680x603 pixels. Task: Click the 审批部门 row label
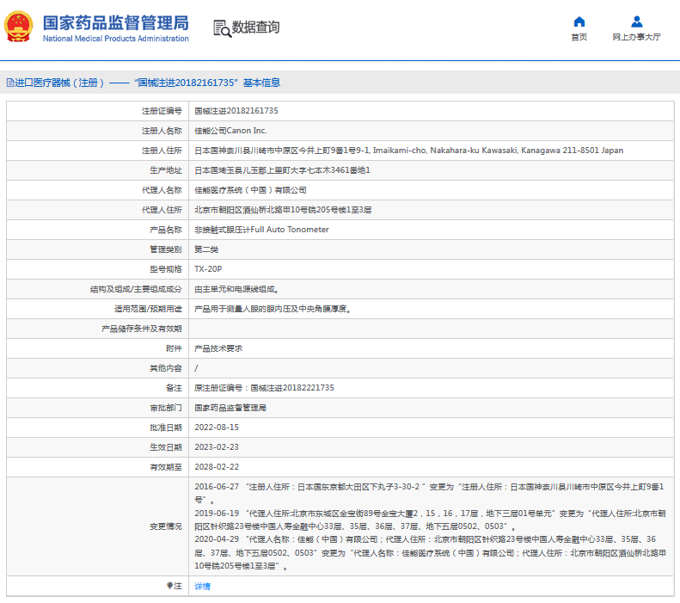tap(166, 408)
